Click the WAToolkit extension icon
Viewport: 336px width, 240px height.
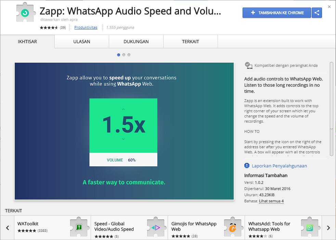point(79,227)
